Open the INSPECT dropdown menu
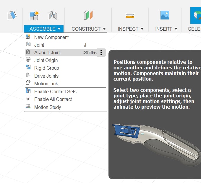Viewport: 201px width, 183px height. 131,29
